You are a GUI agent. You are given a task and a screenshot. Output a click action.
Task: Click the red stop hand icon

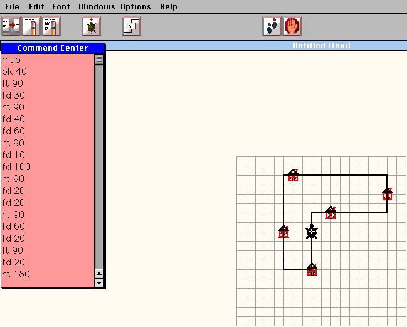(292, 26)
